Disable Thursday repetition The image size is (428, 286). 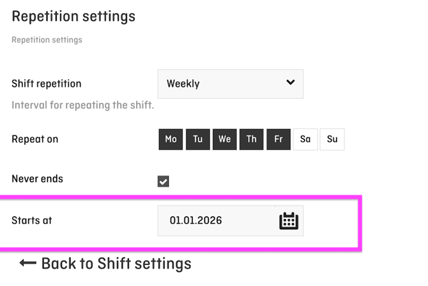point(252,139)
